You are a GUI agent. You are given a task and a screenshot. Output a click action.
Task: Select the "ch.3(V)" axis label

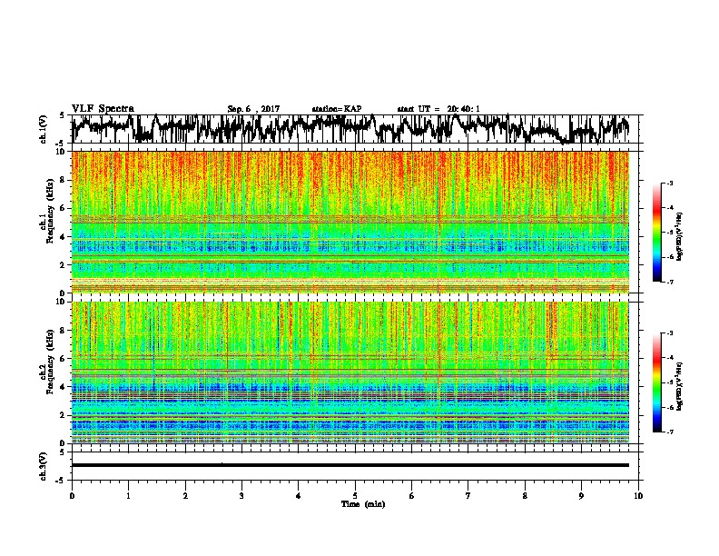[x=44, y=466]
